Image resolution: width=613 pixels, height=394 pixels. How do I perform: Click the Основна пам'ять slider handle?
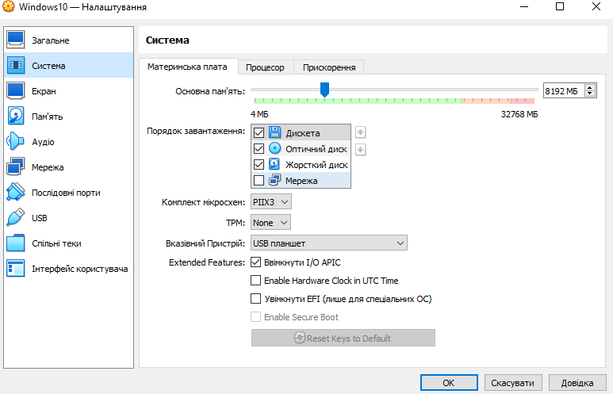pyautogui.click(x=324, y=90)
